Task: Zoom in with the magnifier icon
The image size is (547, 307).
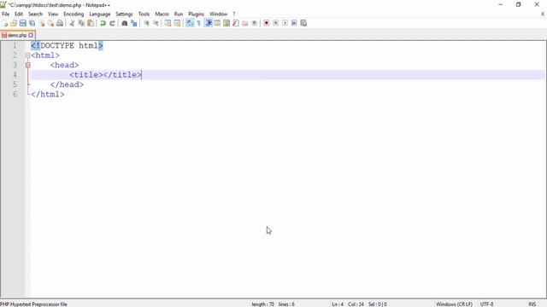Action: pos(146,23)
